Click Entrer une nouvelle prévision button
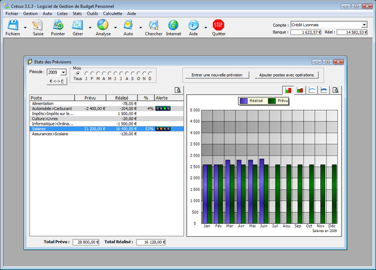 tap(217, 75)
